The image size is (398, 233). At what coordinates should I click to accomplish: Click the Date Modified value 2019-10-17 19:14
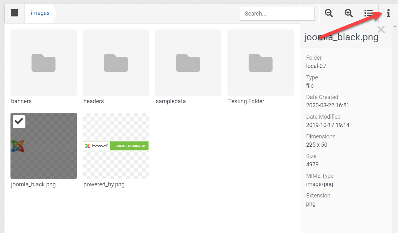tap(328, 125)
